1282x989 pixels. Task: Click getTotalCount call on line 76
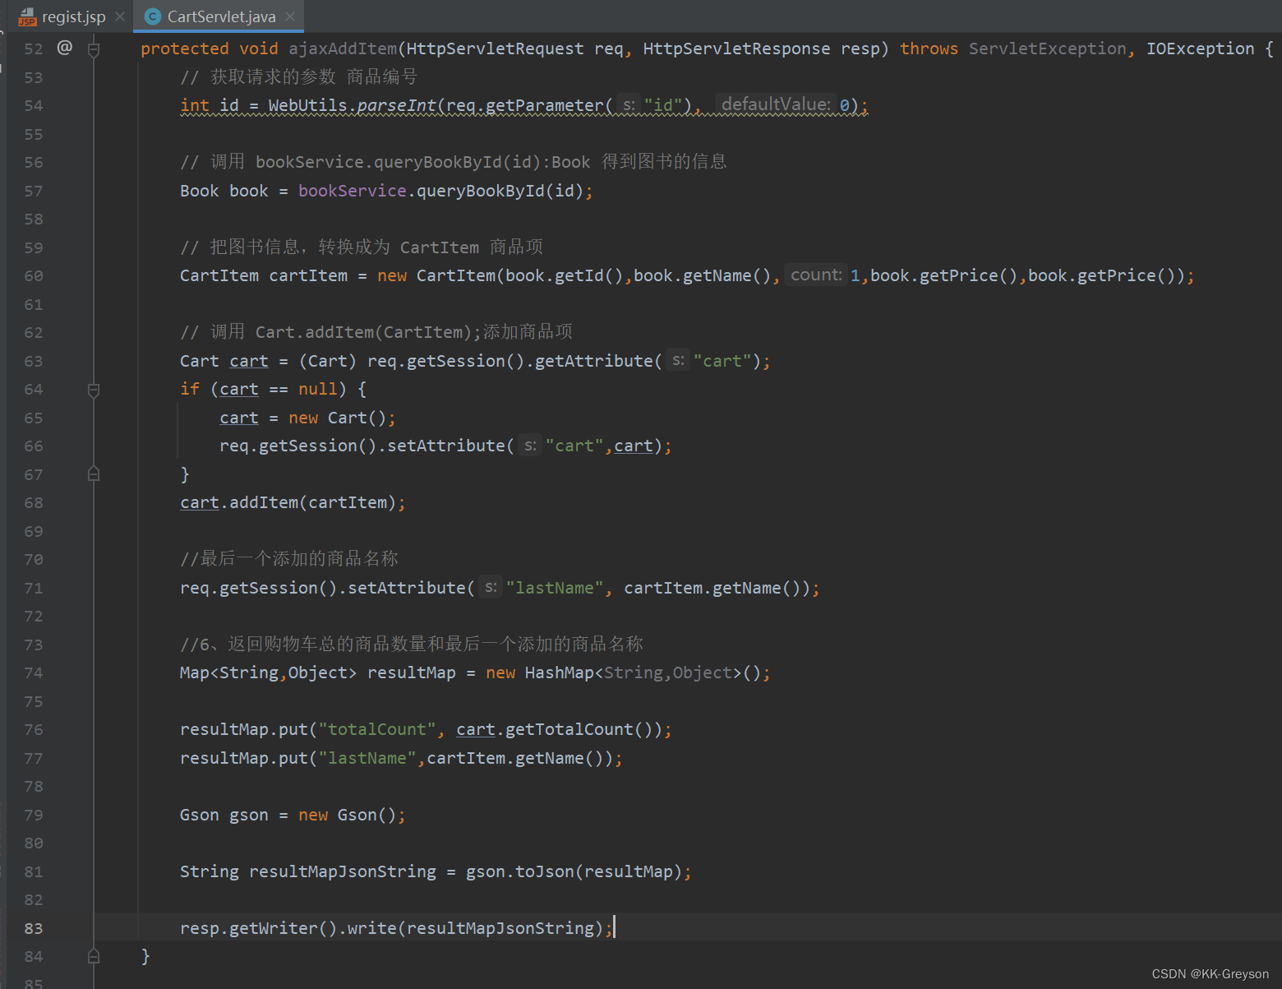tap(570, 729)
